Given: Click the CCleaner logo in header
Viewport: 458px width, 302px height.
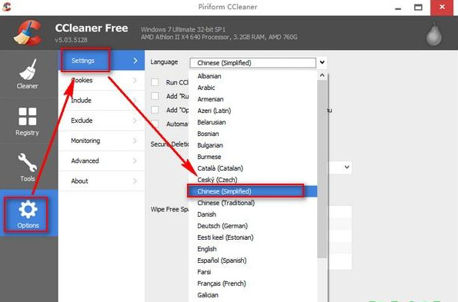Looking at the screenshot, I should (28, 32).
